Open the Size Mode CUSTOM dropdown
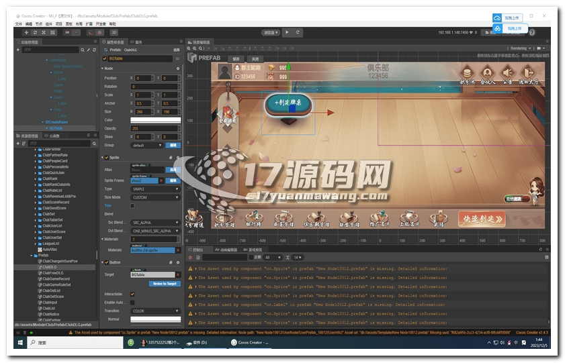 point(155,197)
